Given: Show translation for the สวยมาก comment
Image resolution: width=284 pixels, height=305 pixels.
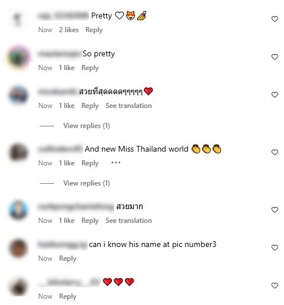Looking at the screenshot, I should [129, 221].
